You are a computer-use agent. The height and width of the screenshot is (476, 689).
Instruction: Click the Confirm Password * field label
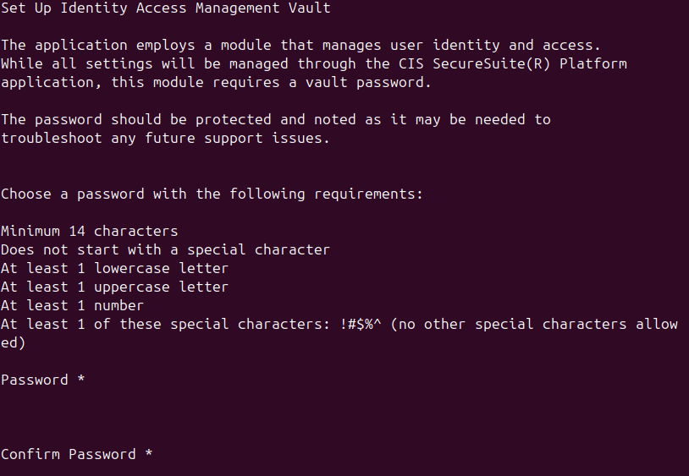[x=76, y=455]
